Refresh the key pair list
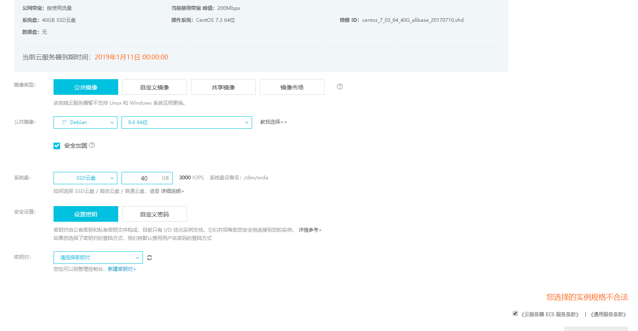The width and height of the screenshot is (638, 331). coord(150,258)
